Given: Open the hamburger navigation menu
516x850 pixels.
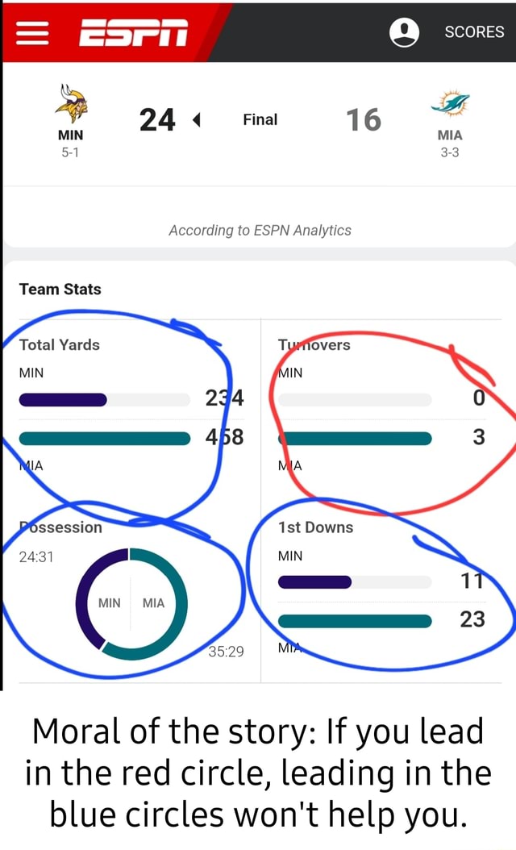Looking at the screenshot, I should tap(31, 32).
